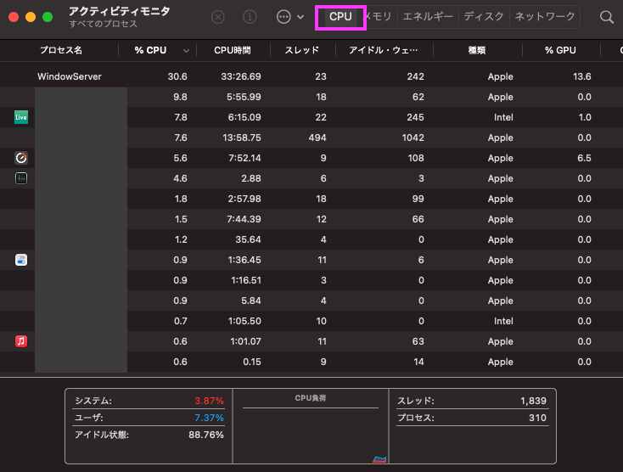Click the CPU time 2.88

click(251, 178)
